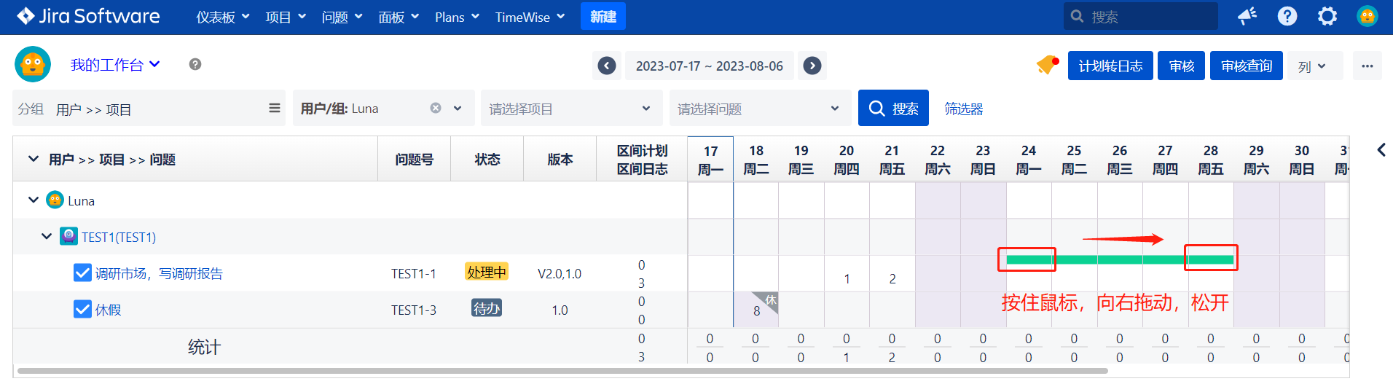Open the Plans menu
The height and width of the screenshot is (384, 1393).
point(457,17)
